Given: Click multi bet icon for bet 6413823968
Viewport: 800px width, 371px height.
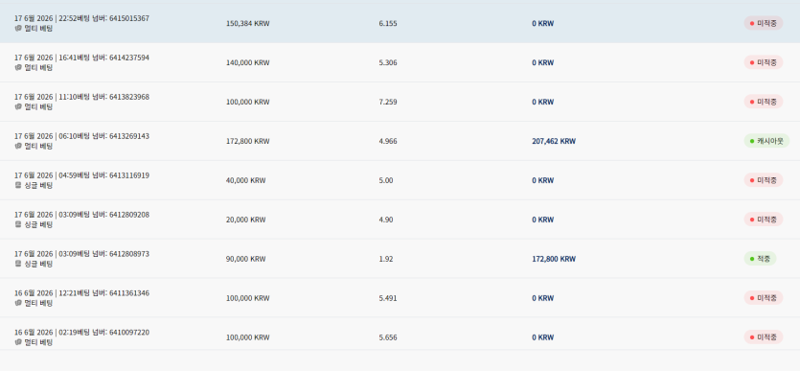Looking at the screenshot, I should pyautogui.click(x=18, y=106).
